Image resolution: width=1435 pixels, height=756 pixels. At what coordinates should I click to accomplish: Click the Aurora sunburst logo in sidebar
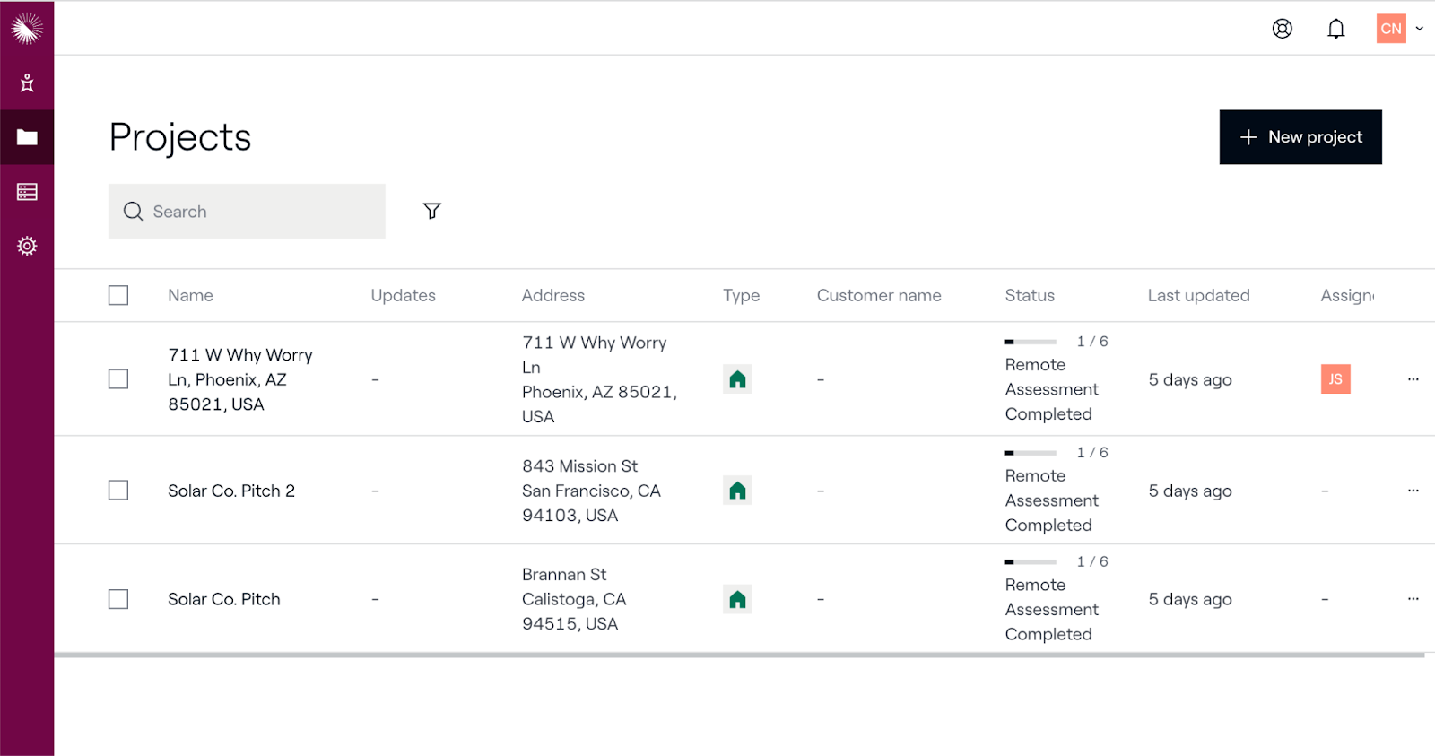pyautogui.click(x=27, y=29)
